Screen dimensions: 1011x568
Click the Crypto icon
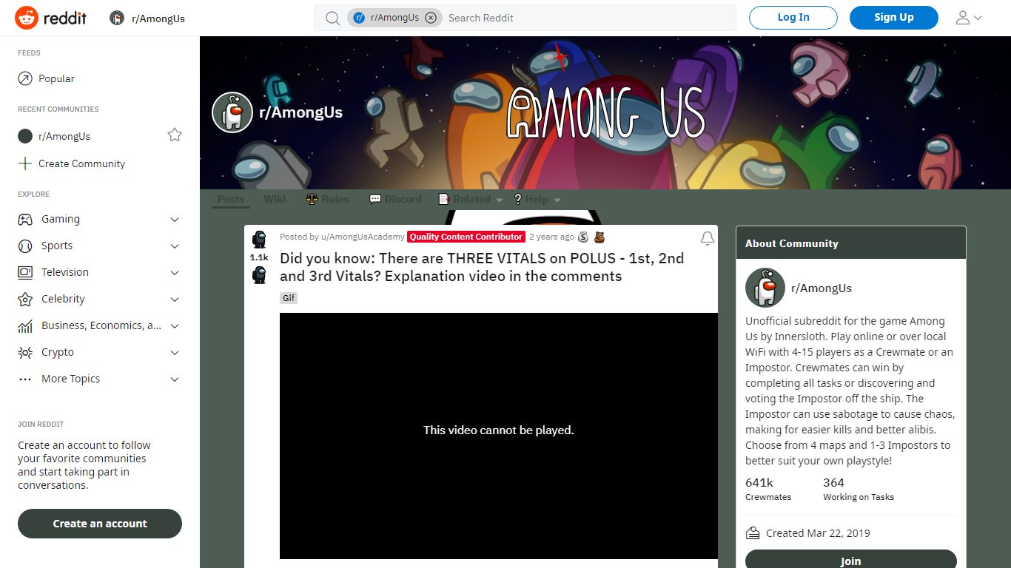[25, 352]
